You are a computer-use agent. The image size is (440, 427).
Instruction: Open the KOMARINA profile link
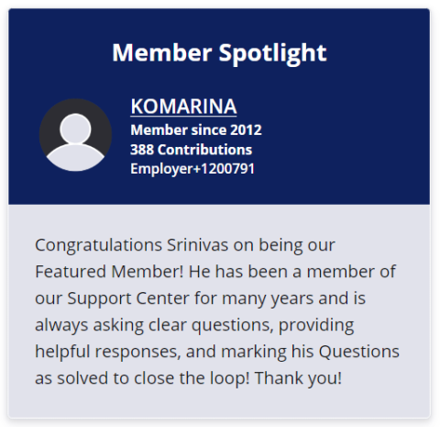(183, 107)
